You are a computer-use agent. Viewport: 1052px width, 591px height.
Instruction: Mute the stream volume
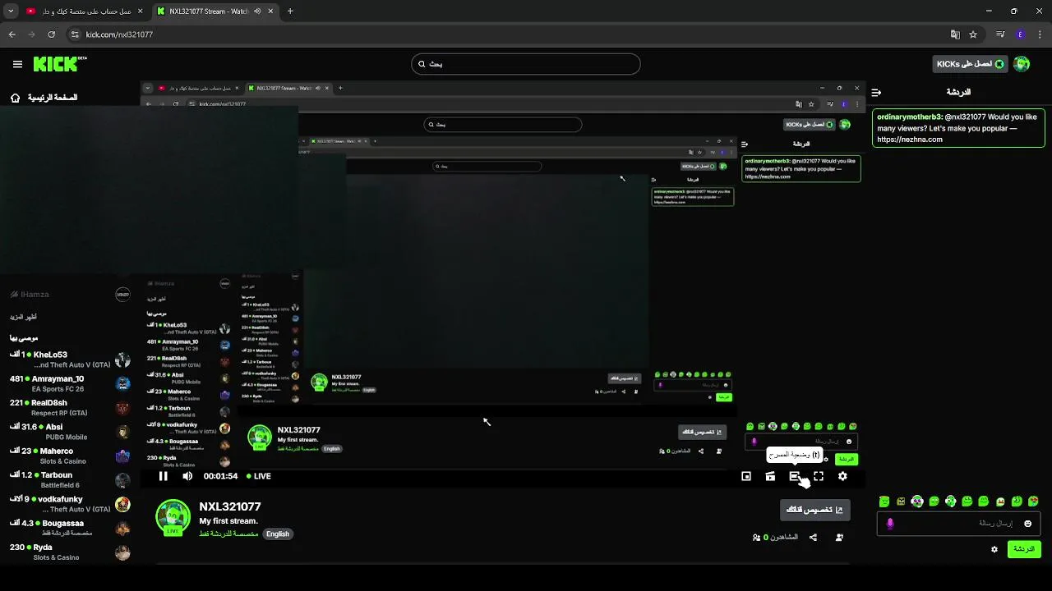click(x=187, y=476)
